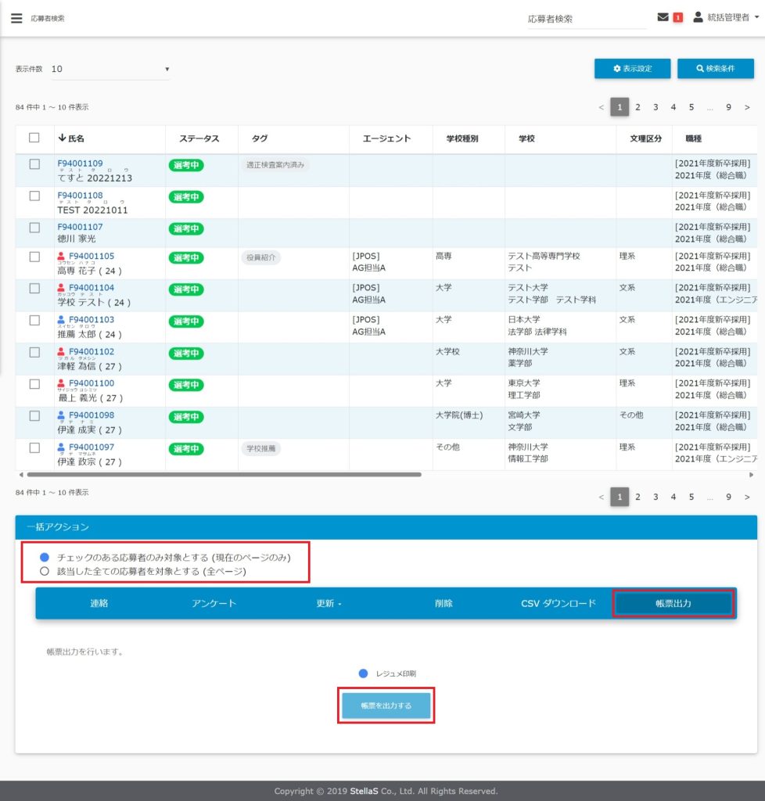Viewport: 765px width, 801px height.
Task: Tick the select-all checkbox in table header
Action: click(34, 138)
